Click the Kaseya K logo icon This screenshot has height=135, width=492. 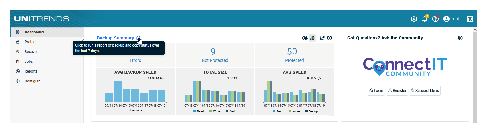click(x=470, y=19)
